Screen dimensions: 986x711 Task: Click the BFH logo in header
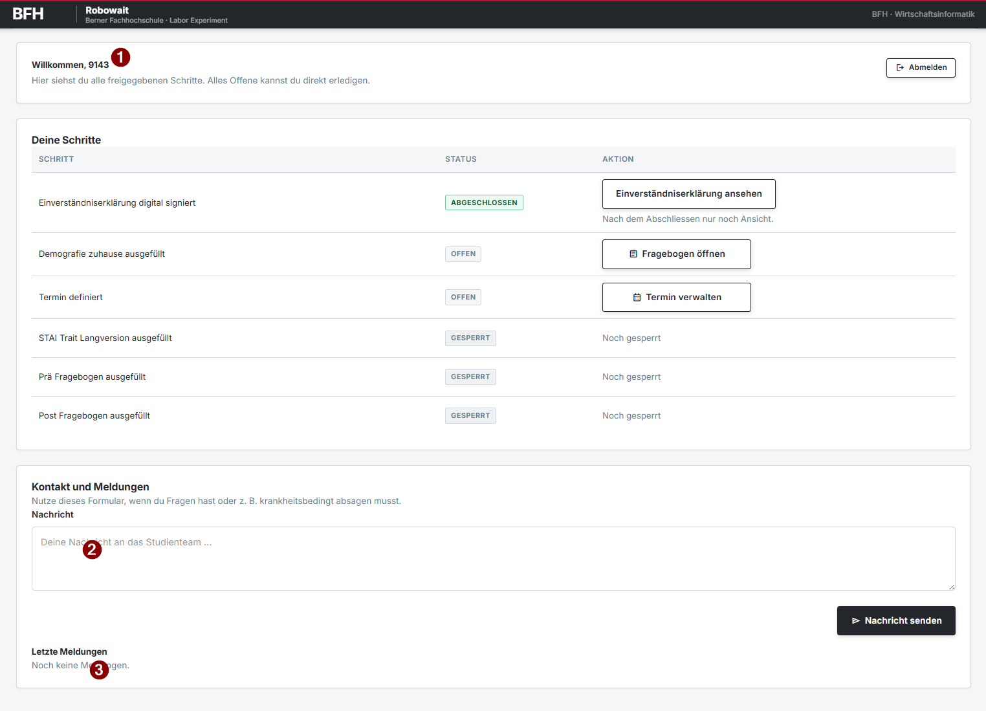28,14
